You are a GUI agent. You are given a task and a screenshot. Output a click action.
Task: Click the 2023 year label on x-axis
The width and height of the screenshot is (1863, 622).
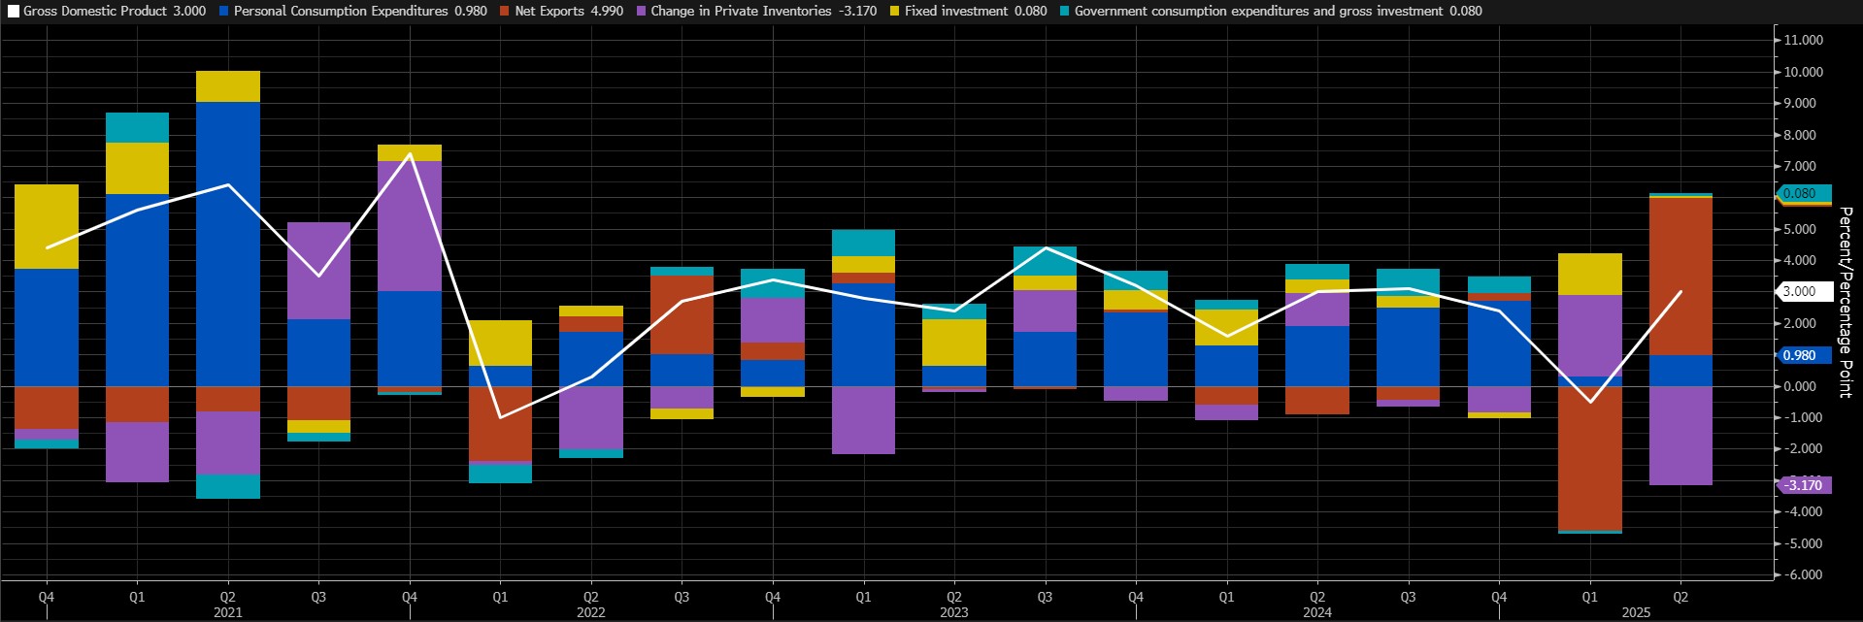tap(954, 612)
